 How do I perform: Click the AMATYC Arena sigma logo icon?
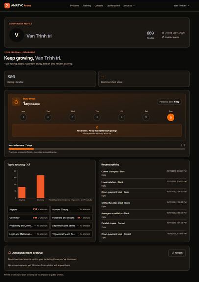tap(7, 6)
